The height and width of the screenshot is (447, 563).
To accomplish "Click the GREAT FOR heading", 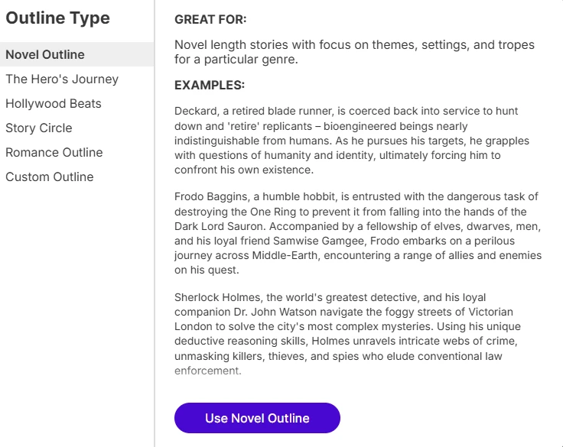I will tap(210, 20).
